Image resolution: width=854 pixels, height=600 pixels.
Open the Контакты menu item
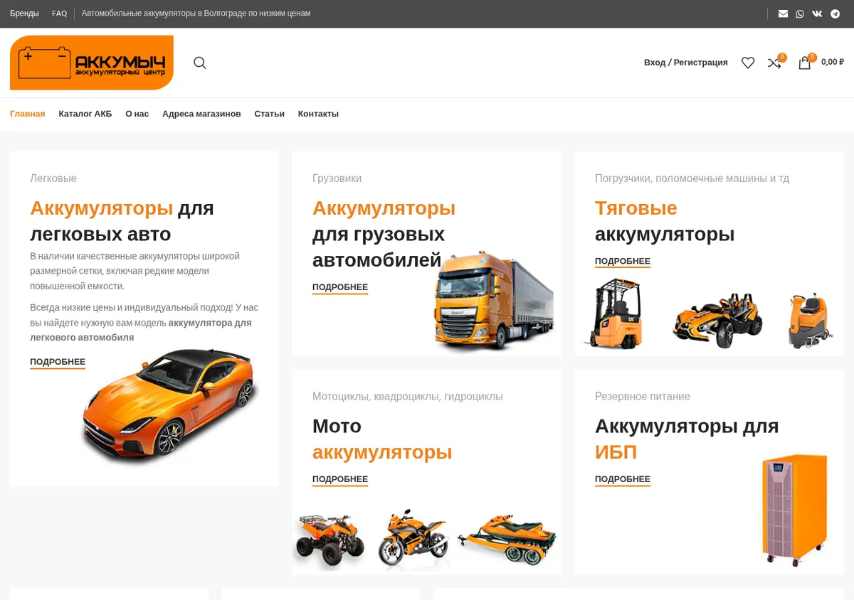tap(318, 114)
